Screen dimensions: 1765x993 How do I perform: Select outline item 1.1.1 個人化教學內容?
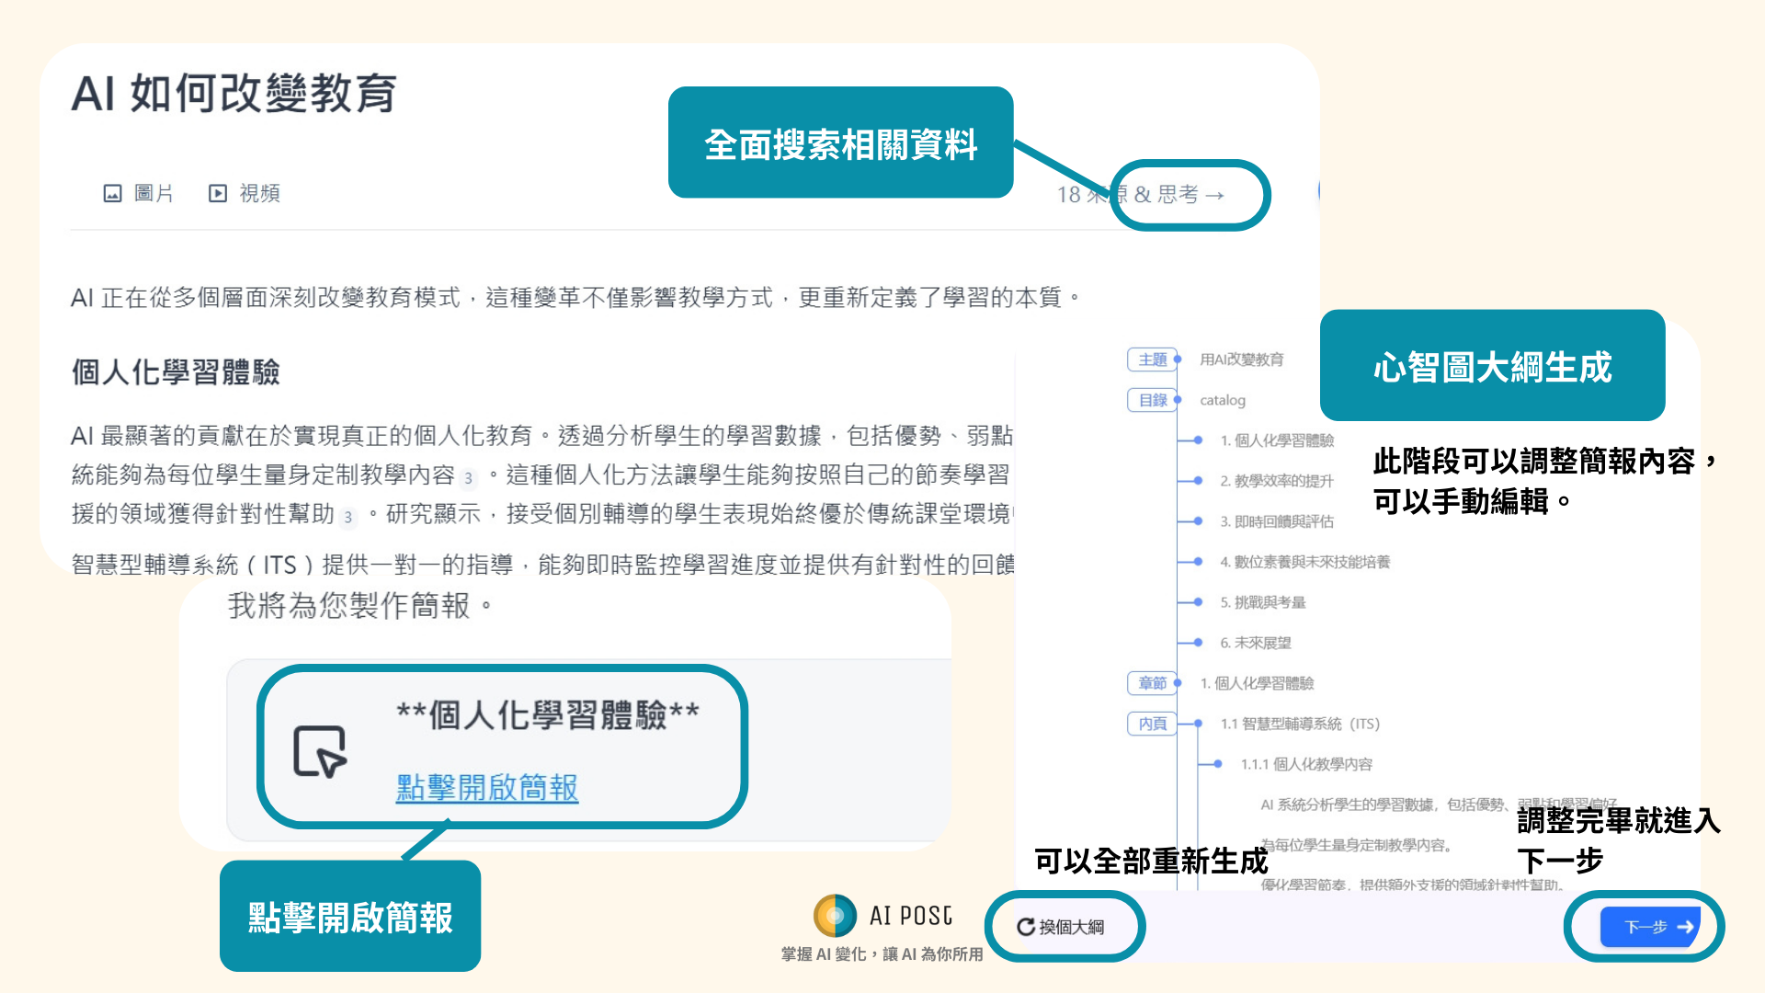tap(1305, 764)
